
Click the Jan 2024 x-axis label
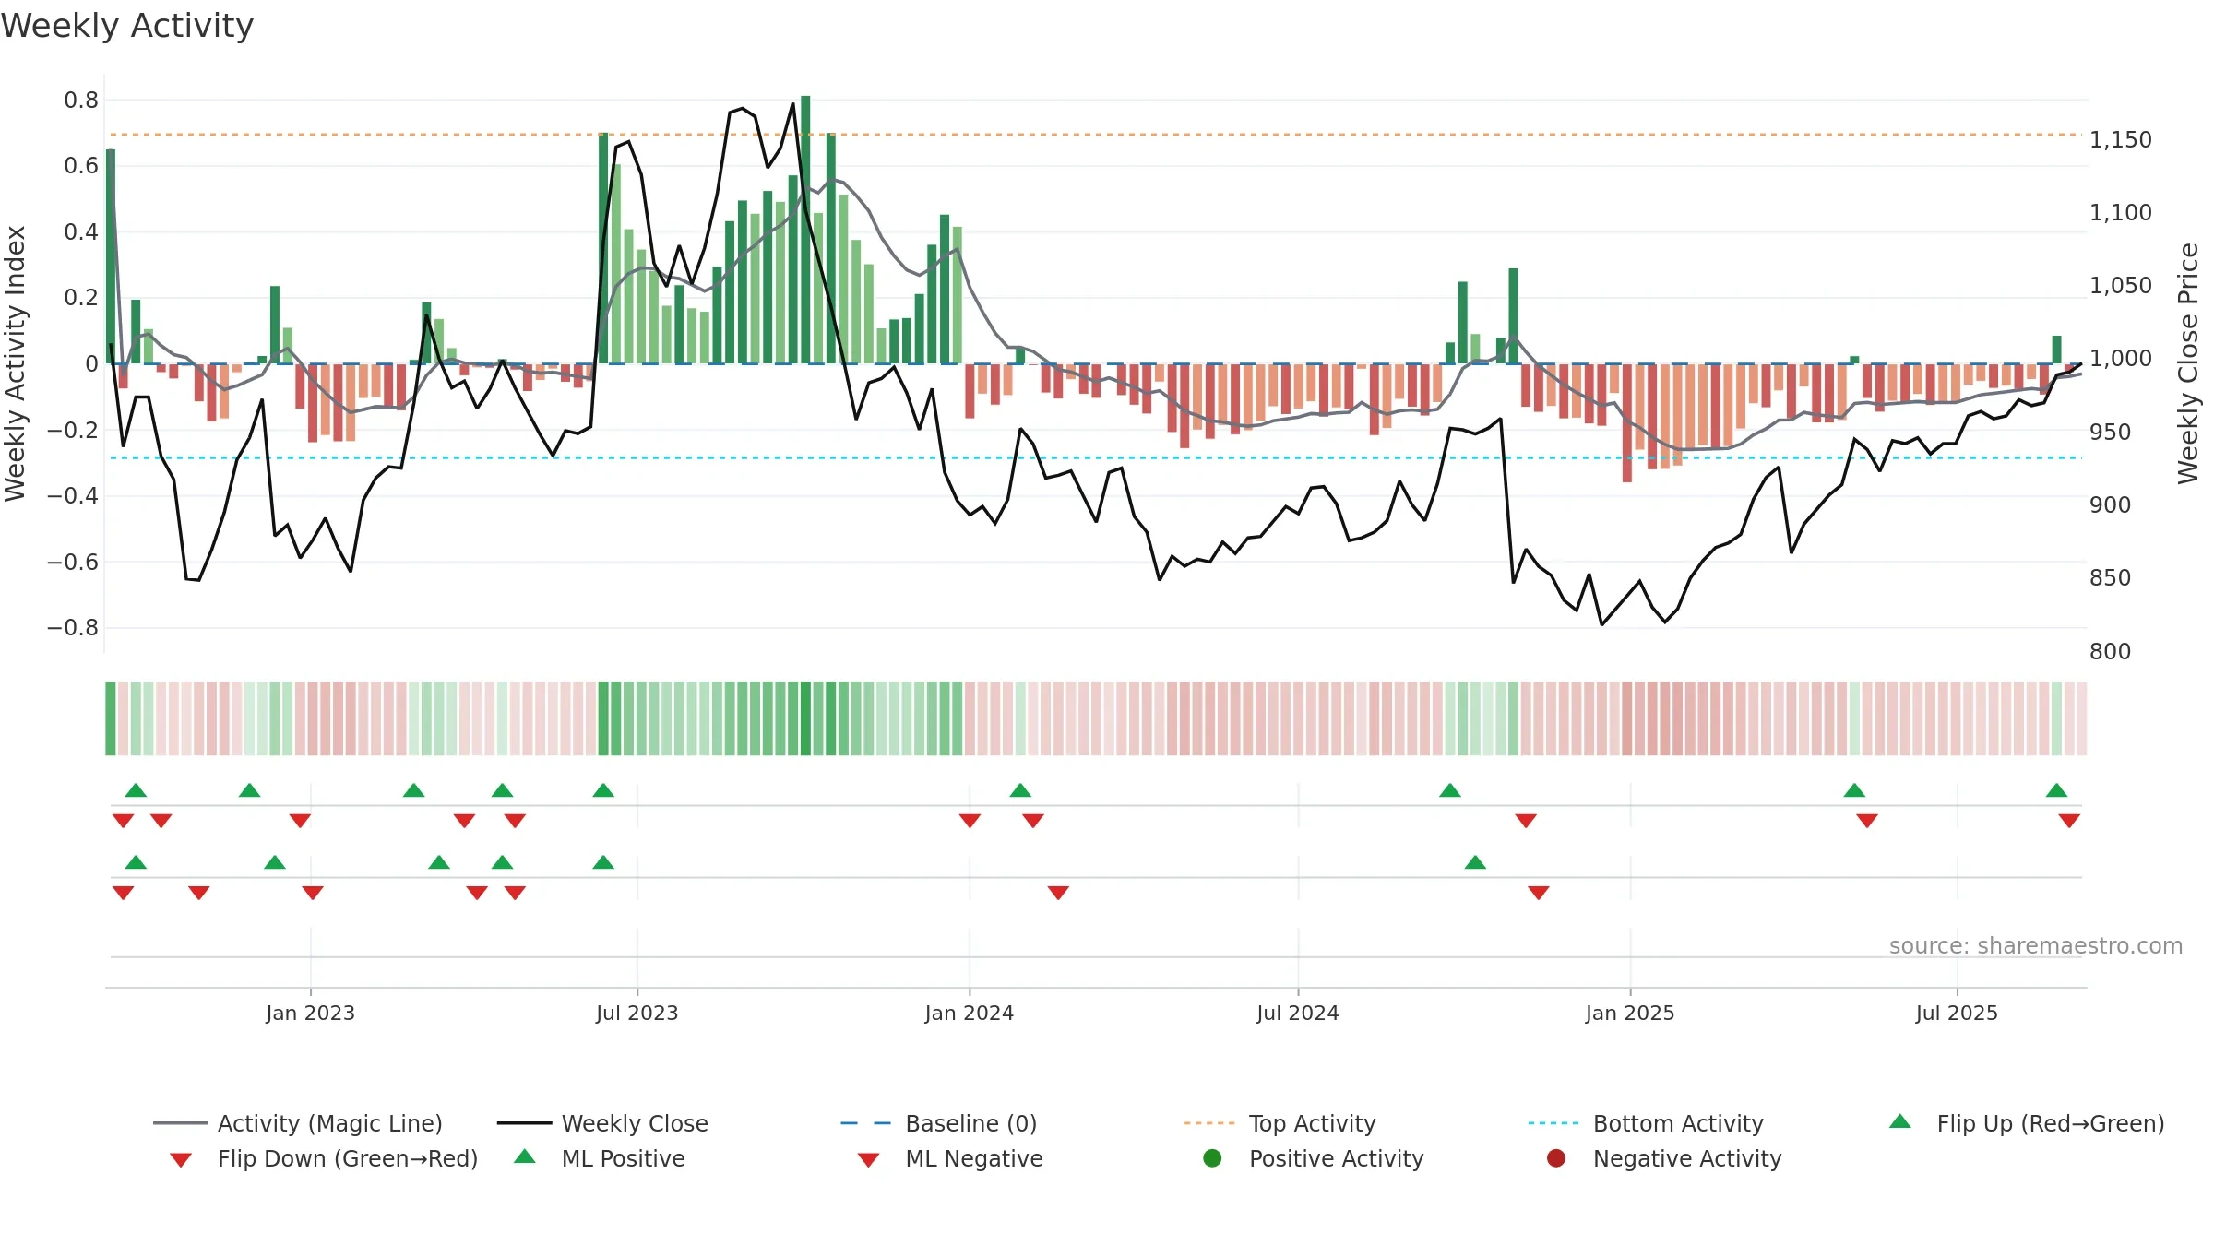pos(970,1014)
